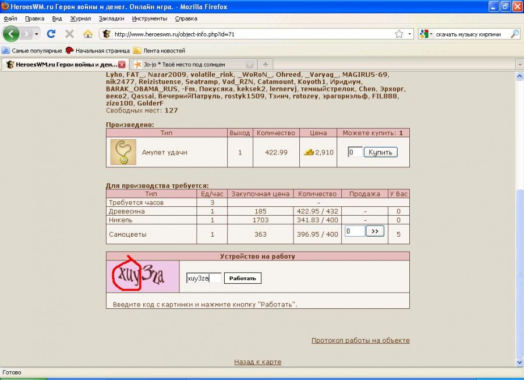This screenshot has height=380, width=524.
Task: Click the Древесина row label
Action: click(x=127, y=211)
